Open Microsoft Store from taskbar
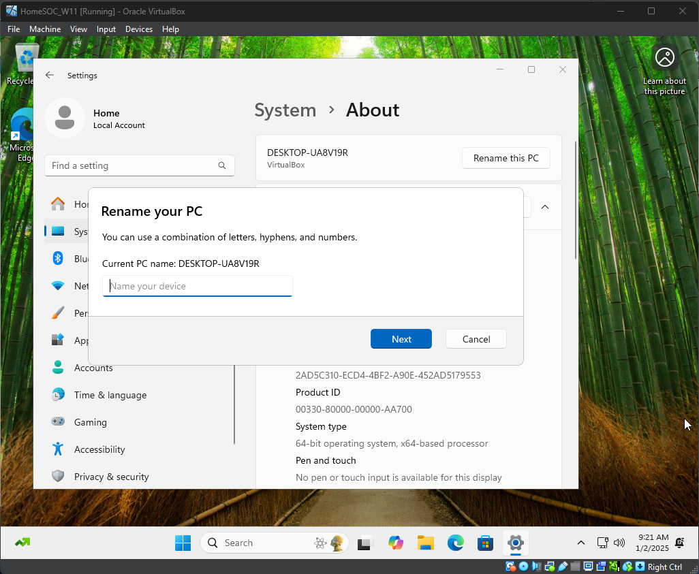The width and height of the screenshot is (699, 574). coord(486,543)
